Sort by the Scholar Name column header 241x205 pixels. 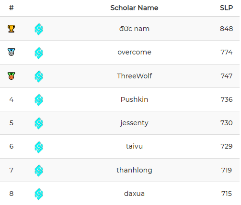134,8
